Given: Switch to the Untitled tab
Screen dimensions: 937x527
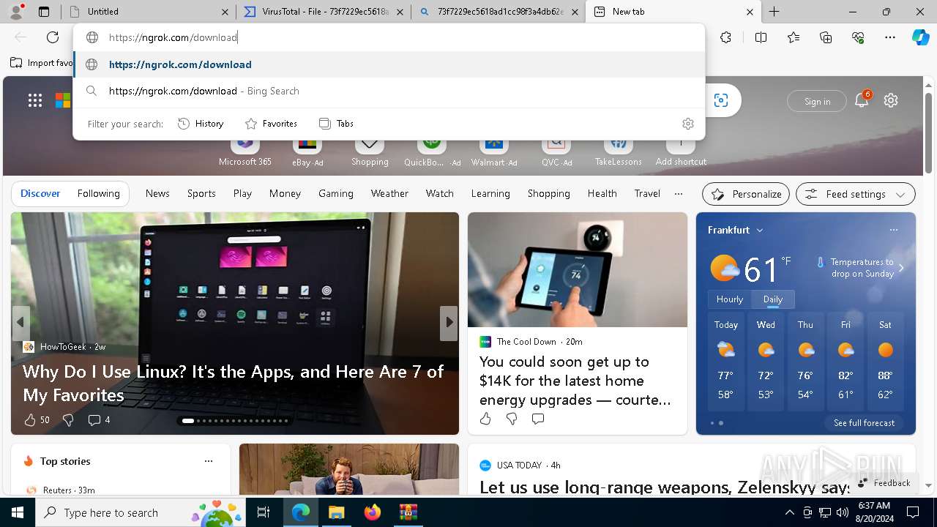Looking at the screenshot, I should pos(150,12).
